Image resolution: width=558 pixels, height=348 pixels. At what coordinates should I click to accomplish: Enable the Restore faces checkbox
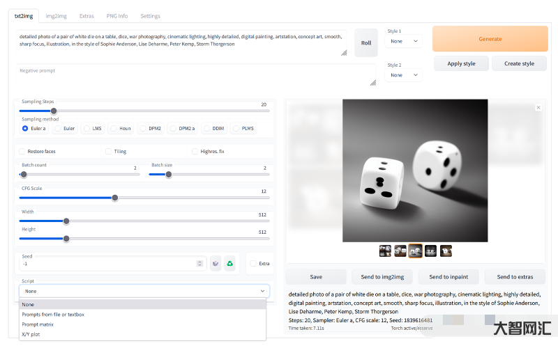coord(23,151)
